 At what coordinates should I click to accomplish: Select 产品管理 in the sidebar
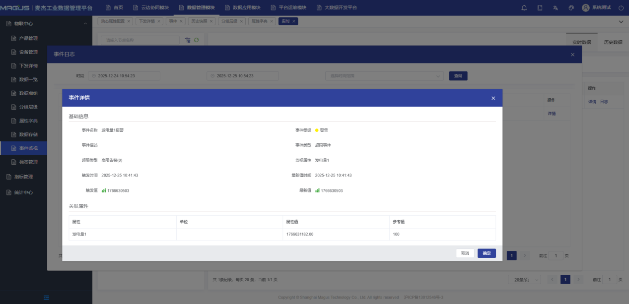click(x=28, y=38)
